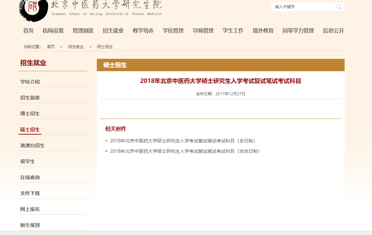The height and width of the screenshot is (235, 372).
Task: Go to 学位管理 in the navigation bar
Action: coord(173,31)
